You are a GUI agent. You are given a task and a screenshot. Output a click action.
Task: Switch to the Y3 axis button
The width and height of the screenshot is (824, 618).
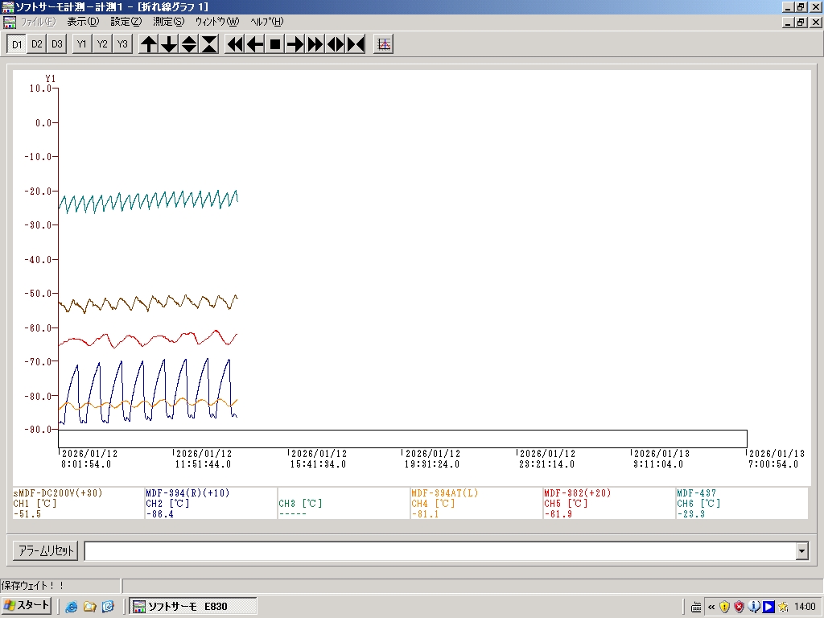(x=122, y=44)
